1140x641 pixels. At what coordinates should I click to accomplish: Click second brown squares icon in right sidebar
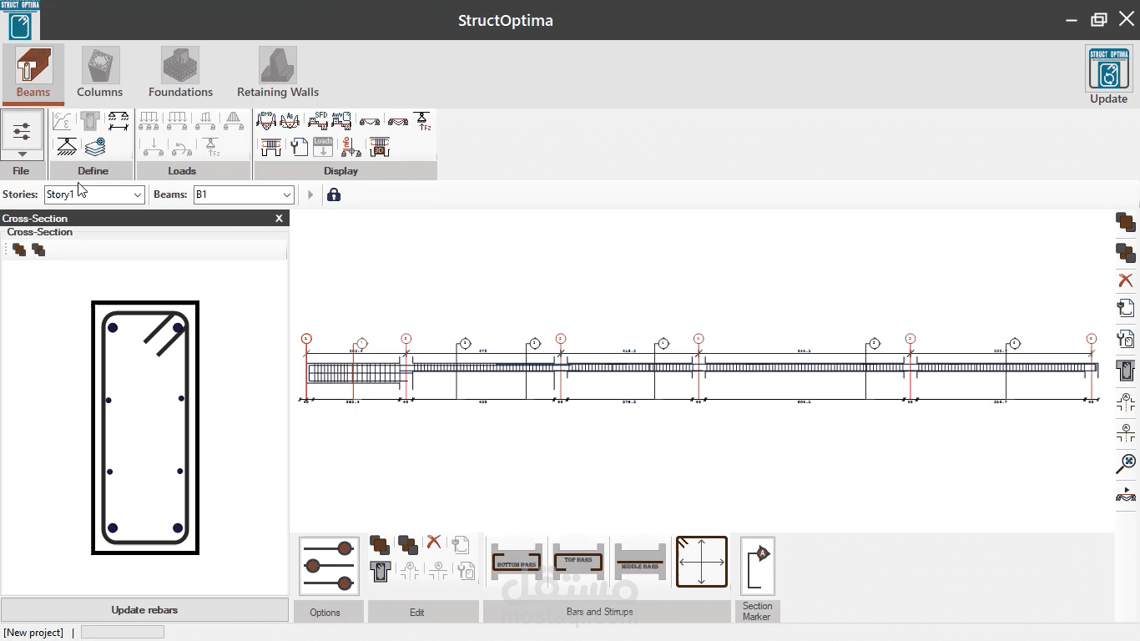coord(1126,252)
